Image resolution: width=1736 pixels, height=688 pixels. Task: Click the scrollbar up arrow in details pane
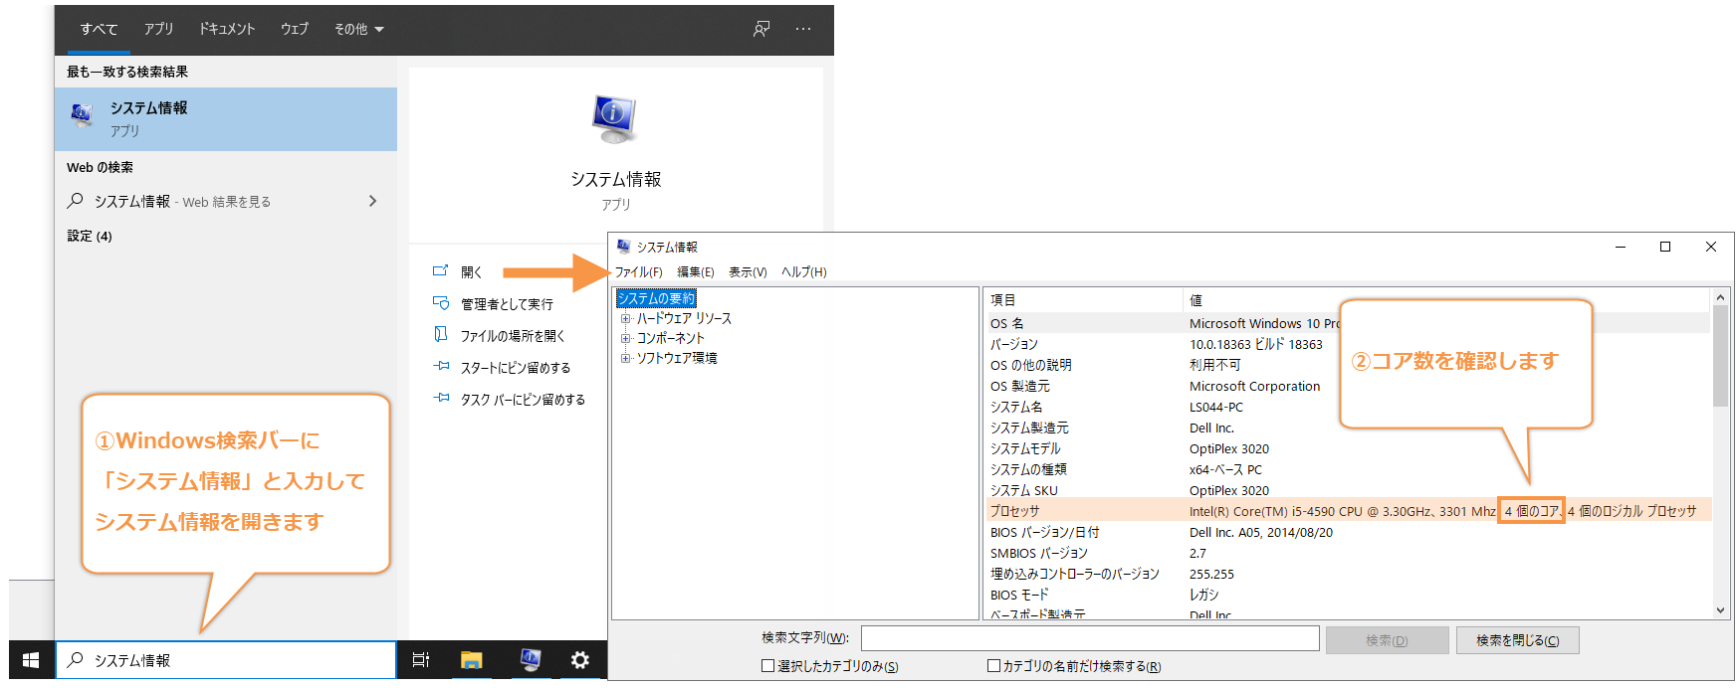1720,296
